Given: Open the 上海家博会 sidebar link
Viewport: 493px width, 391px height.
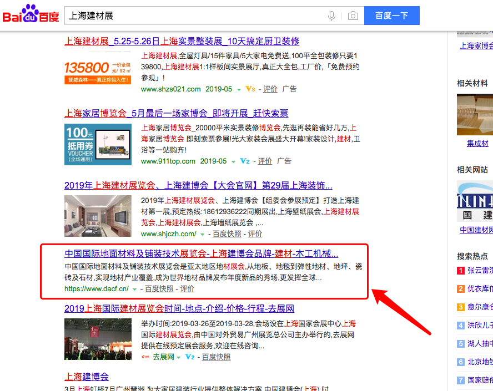Looking at the screenshot, I should 476,46.
